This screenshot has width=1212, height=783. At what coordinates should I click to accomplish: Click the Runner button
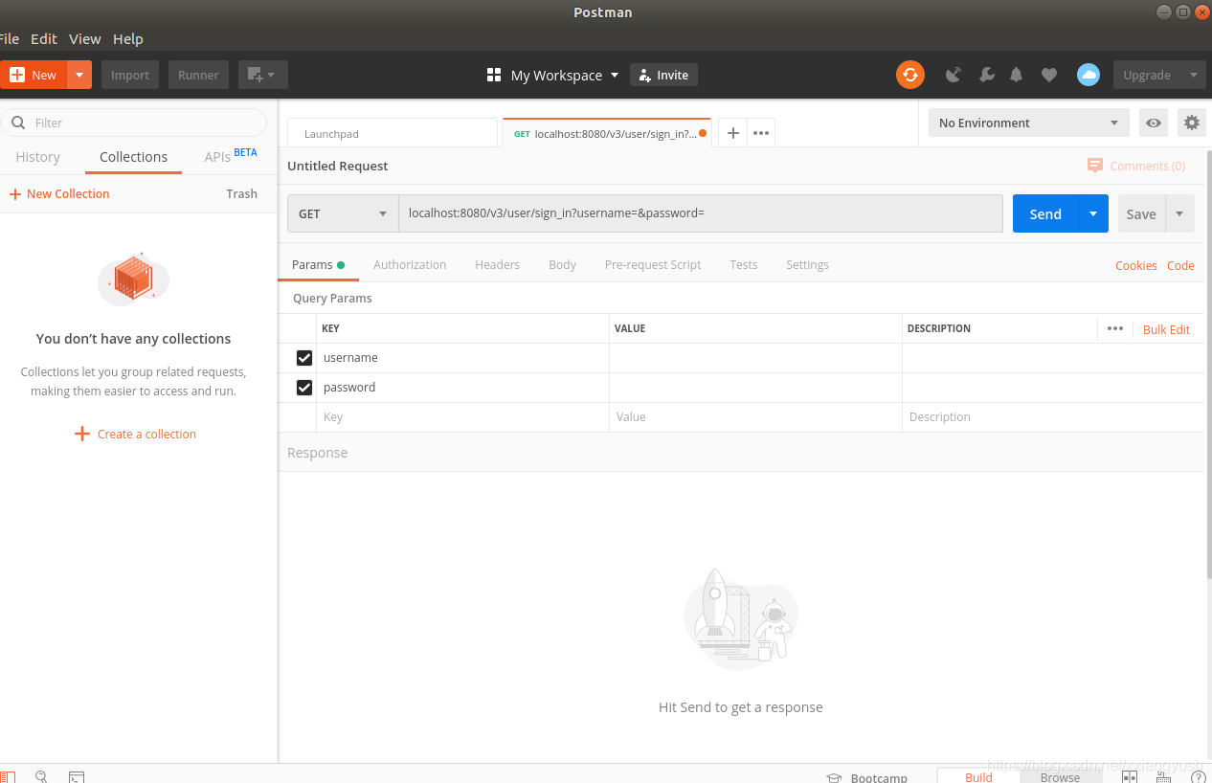198,75
